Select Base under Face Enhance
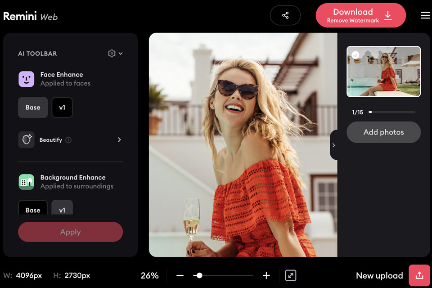The width and height of the screenshot is (432, 288). 33,108
